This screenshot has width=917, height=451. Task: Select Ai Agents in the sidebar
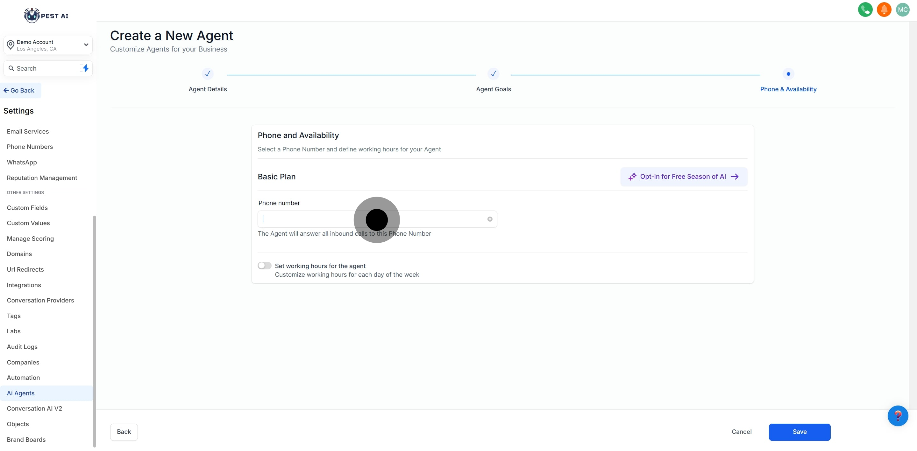click(21, 393)
